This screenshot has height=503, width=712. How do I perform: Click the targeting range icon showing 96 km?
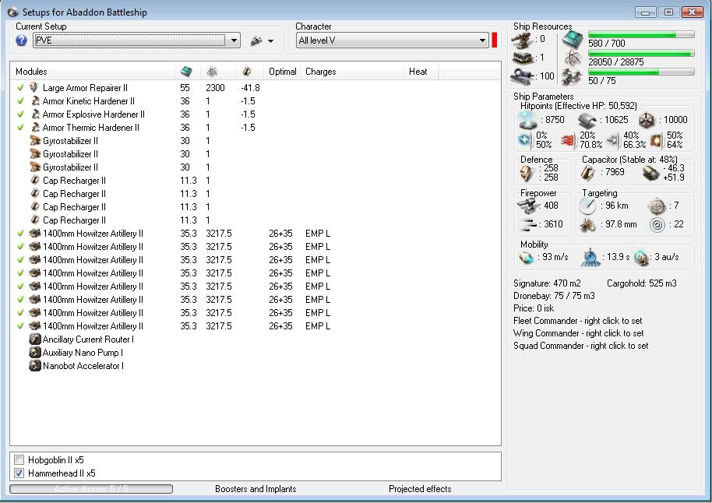[587, 206]
